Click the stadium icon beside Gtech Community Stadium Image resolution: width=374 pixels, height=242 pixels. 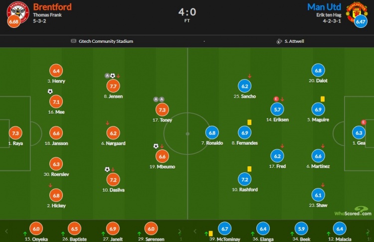[73, 41]
